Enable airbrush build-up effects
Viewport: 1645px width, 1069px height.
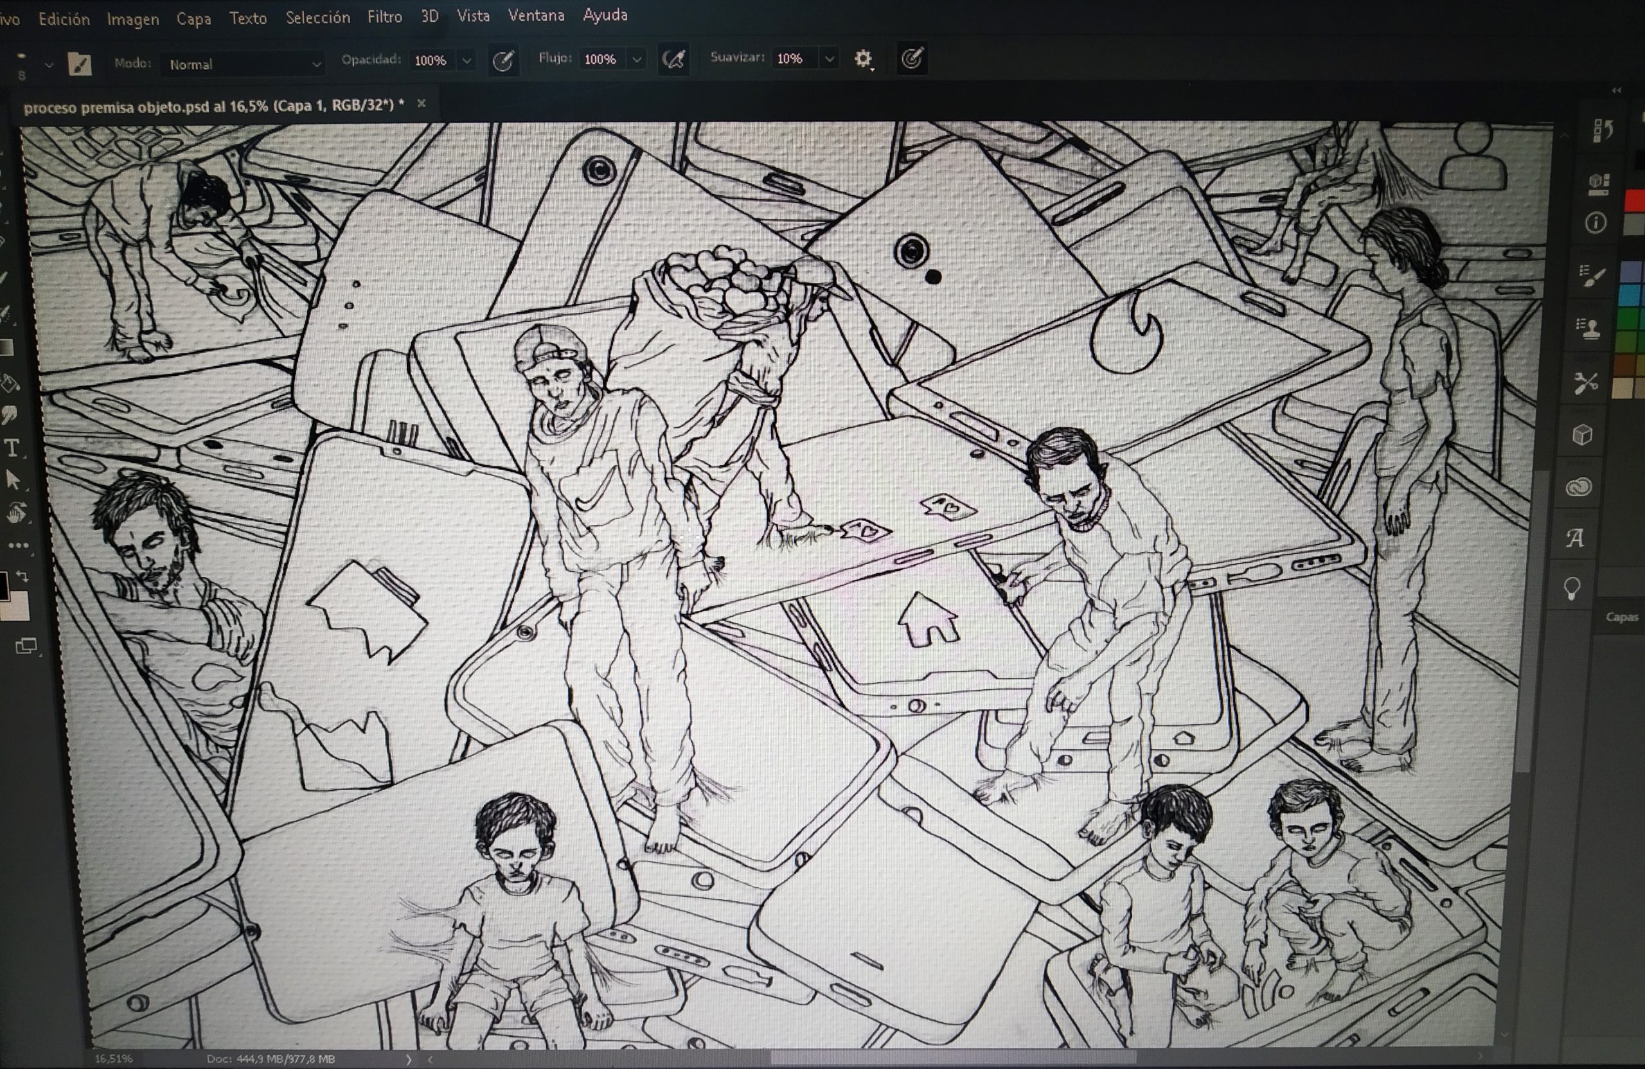point(673,60)
